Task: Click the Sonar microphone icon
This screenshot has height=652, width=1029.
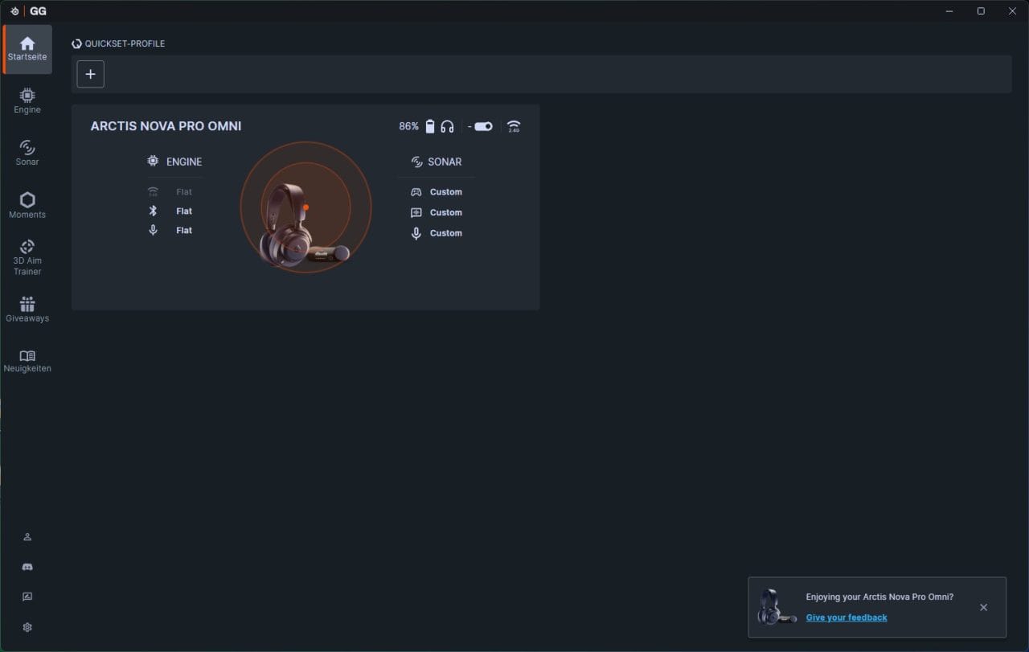Action: click(x=416, y=233)
